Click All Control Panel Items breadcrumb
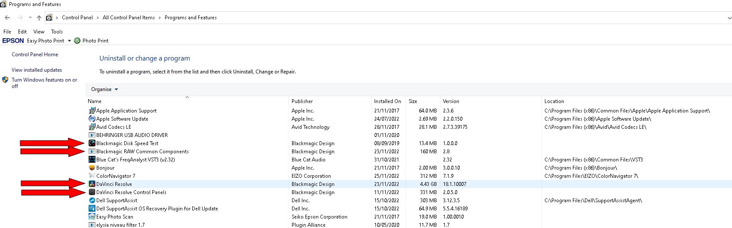 click(129, 18)
